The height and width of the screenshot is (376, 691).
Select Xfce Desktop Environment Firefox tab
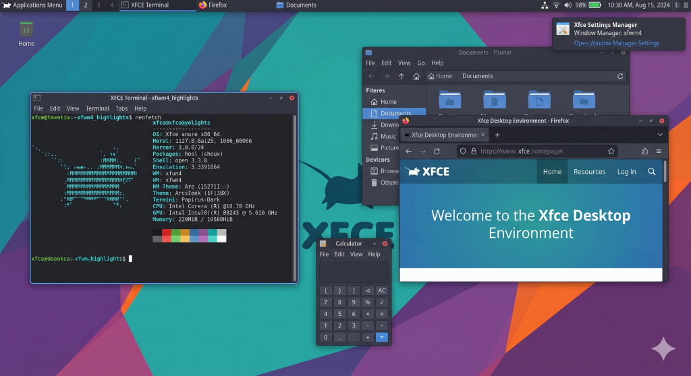pyautogui.click(x=444, y=135)
